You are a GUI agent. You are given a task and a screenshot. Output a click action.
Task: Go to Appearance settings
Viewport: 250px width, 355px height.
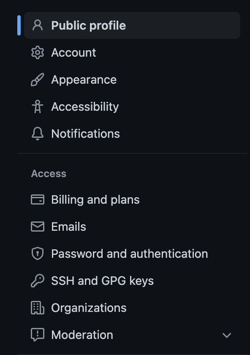(84, 79)
